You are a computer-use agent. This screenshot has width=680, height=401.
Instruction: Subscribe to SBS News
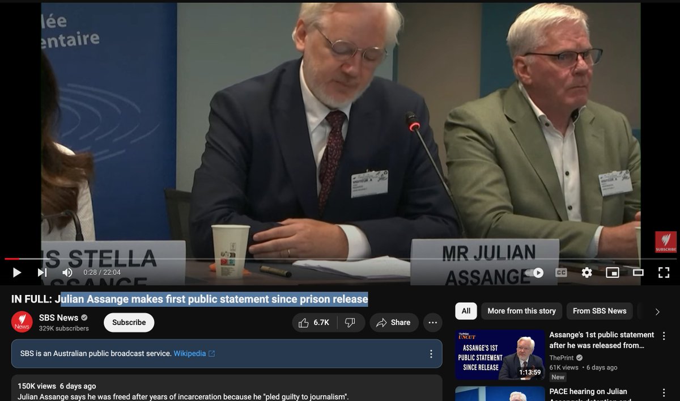point(129,323)
